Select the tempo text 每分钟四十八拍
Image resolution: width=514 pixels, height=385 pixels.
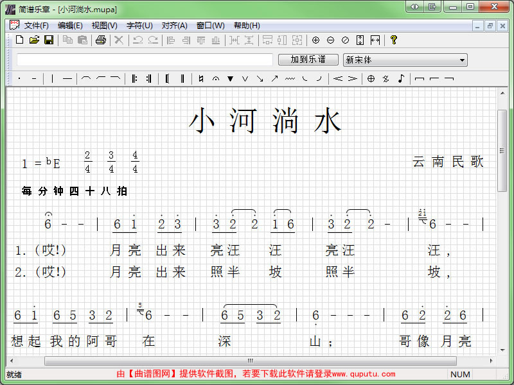[75, 191]
